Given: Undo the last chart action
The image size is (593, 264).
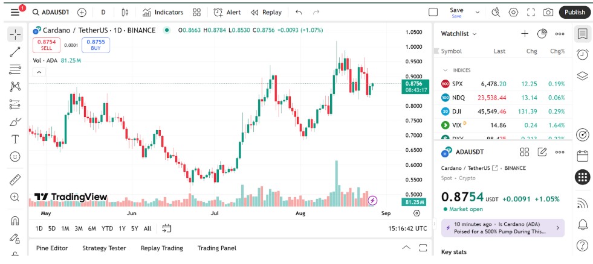Looking at the screenshot, I should pos(299,12).
